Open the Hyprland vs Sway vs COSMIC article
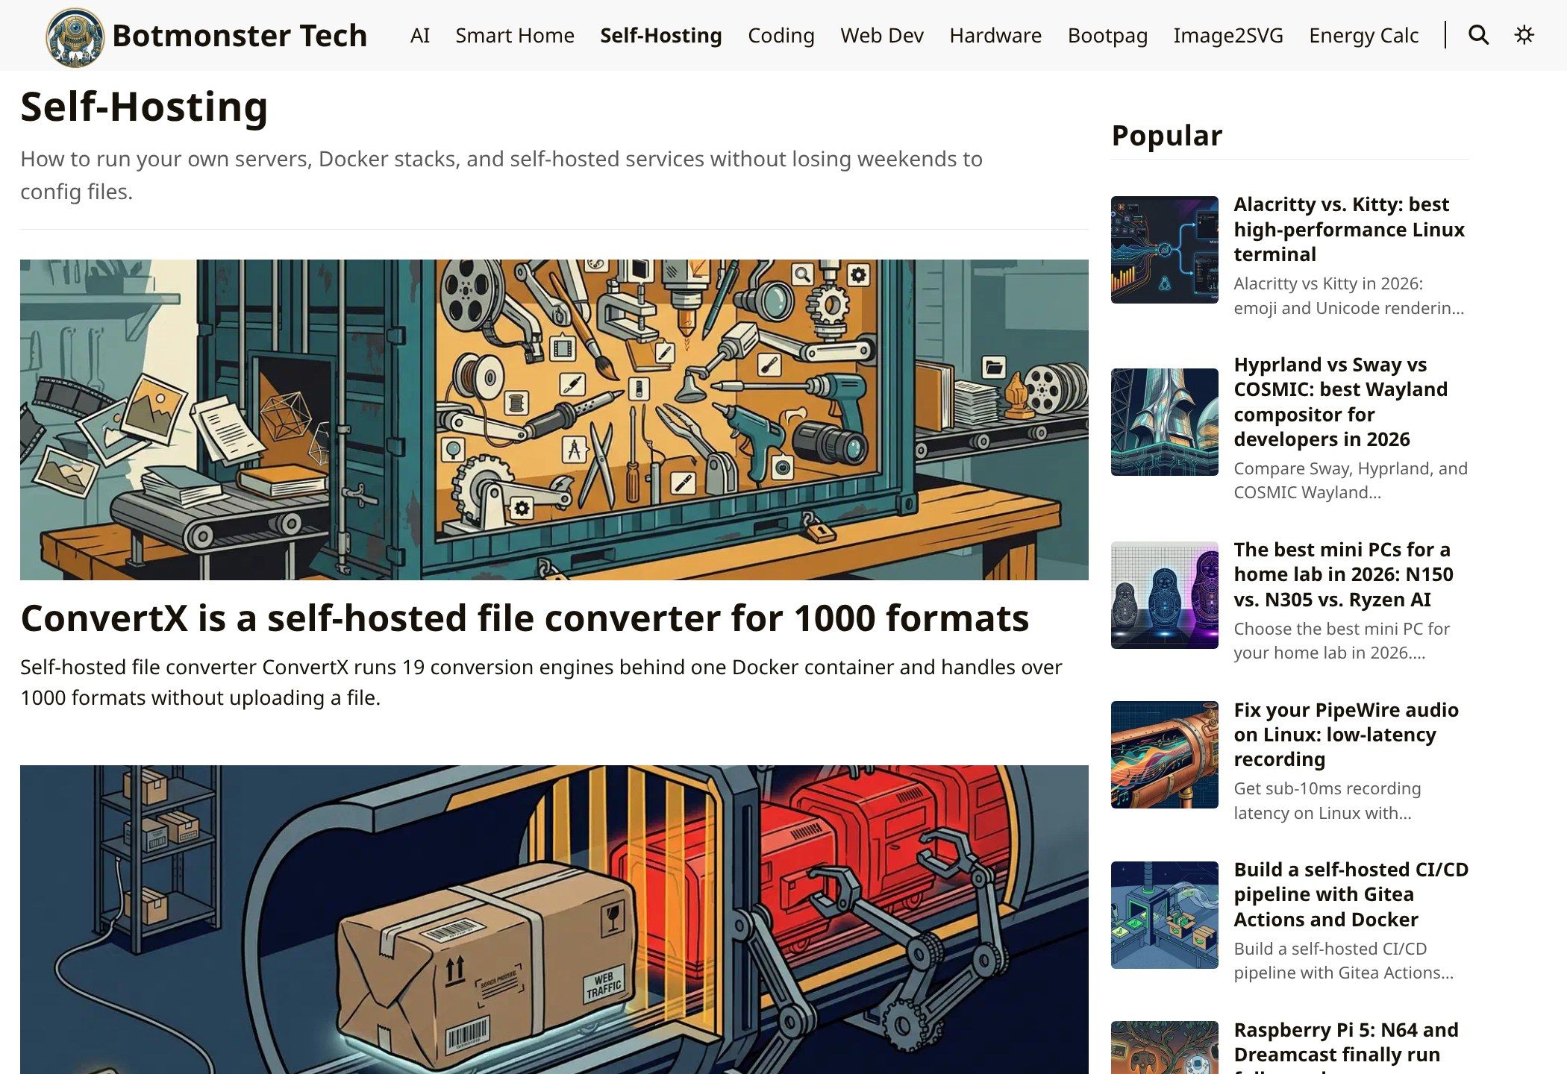This screenshot has width=1567, height=1074. click(1341, 402)
